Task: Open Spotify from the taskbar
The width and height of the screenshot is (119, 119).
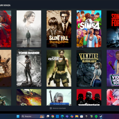Action: [x=96, y=116]
